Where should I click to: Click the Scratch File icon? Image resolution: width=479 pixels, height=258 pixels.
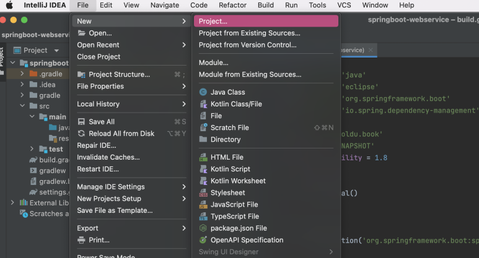pyautogui.click(x=203, y=127)
